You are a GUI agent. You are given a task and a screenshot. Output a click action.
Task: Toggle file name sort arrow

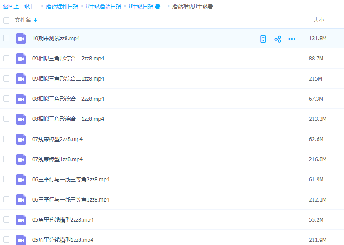pyautogui.click(x=35, y=20)
